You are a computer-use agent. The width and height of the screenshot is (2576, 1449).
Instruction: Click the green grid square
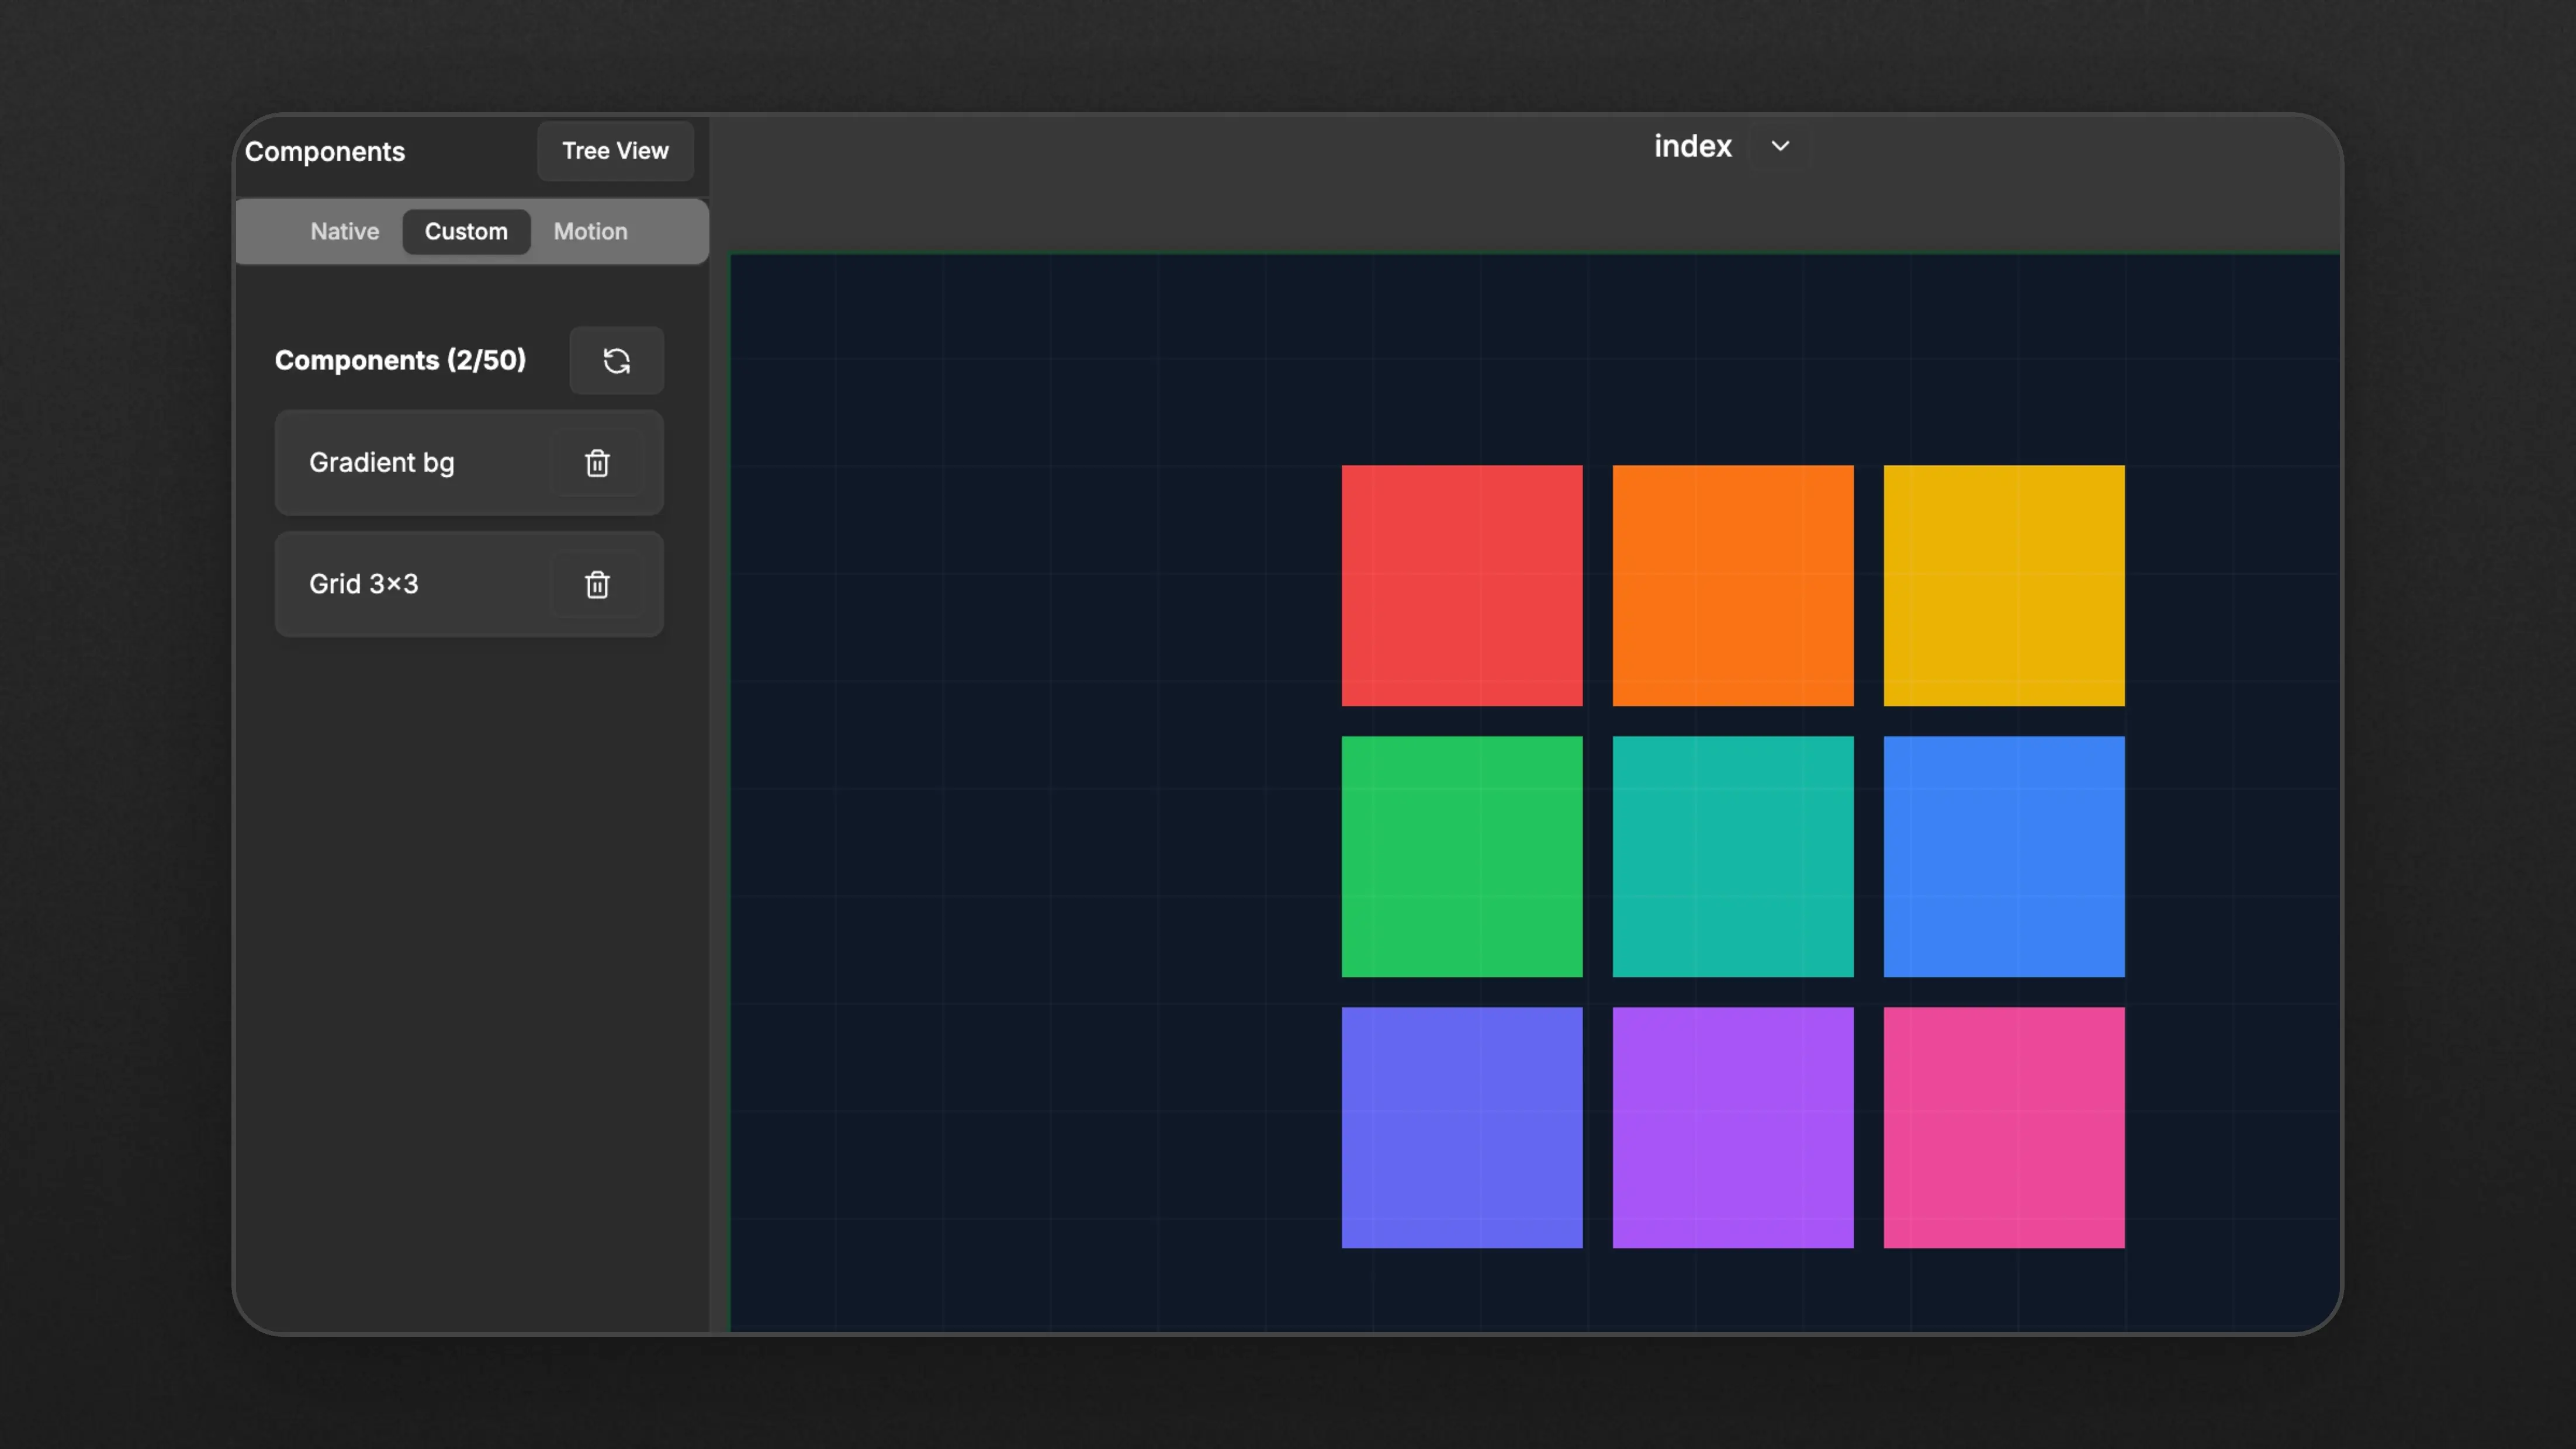point(1461,856)
